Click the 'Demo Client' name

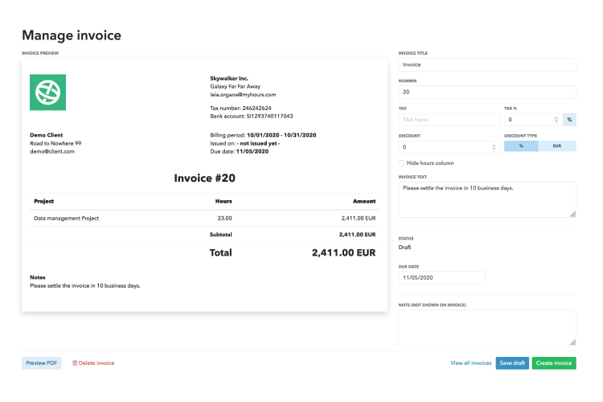pyautogui.click(x=46, y=135)
